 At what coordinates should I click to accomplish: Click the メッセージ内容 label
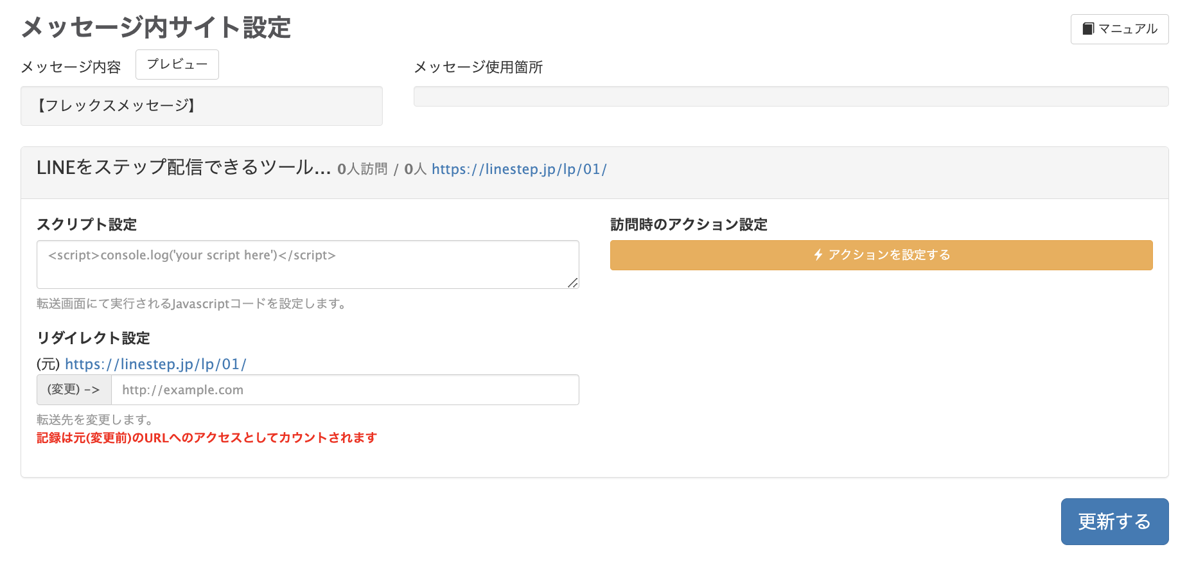(71, 67)
